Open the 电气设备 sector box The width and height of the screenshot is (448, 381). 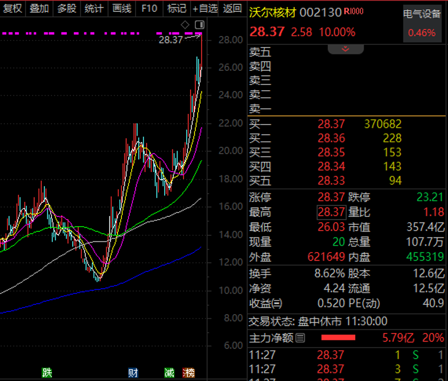(x=422, y=24)
